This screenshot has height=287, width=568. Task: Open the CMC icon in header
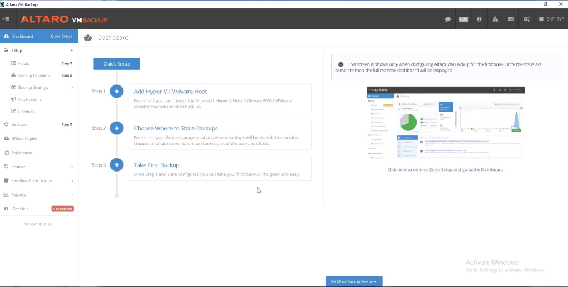coord(464,19)
